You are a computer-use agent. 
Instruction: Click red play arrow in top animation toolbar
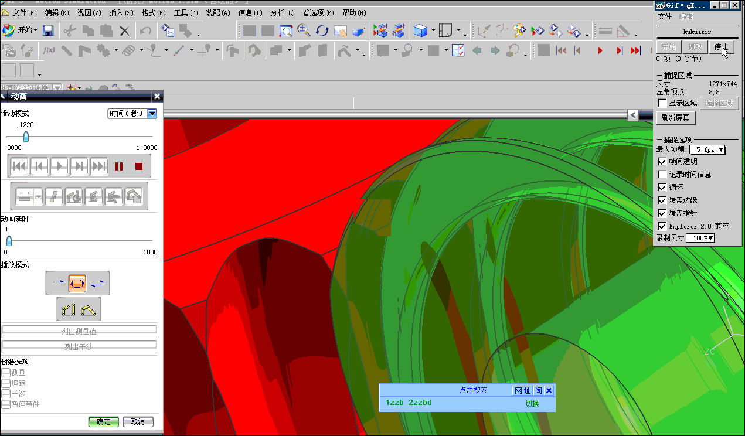click(600, 51)
